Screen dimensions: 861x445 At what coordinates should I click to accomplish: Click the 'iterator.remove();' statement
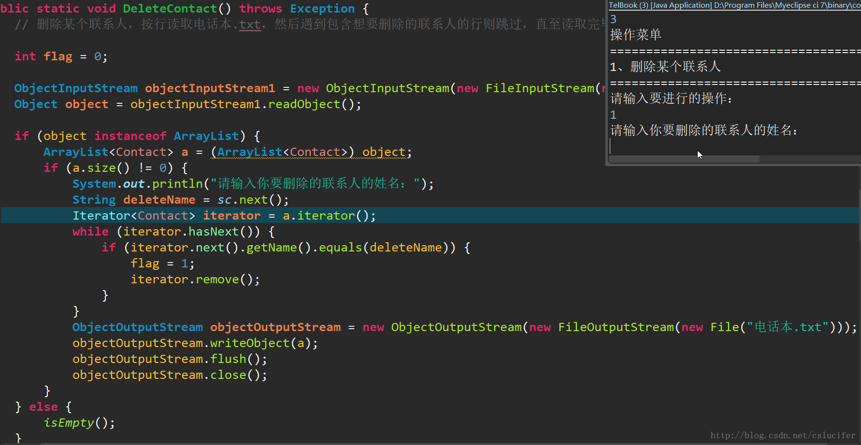point(195,279)
